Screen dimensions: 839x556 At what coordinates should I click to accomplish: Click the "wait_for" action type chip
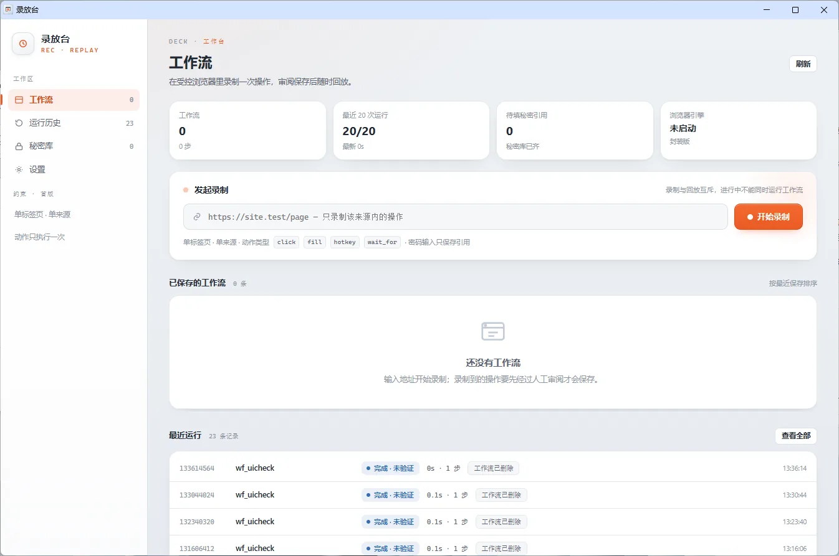pyautogui.click(x=382, y=242)
